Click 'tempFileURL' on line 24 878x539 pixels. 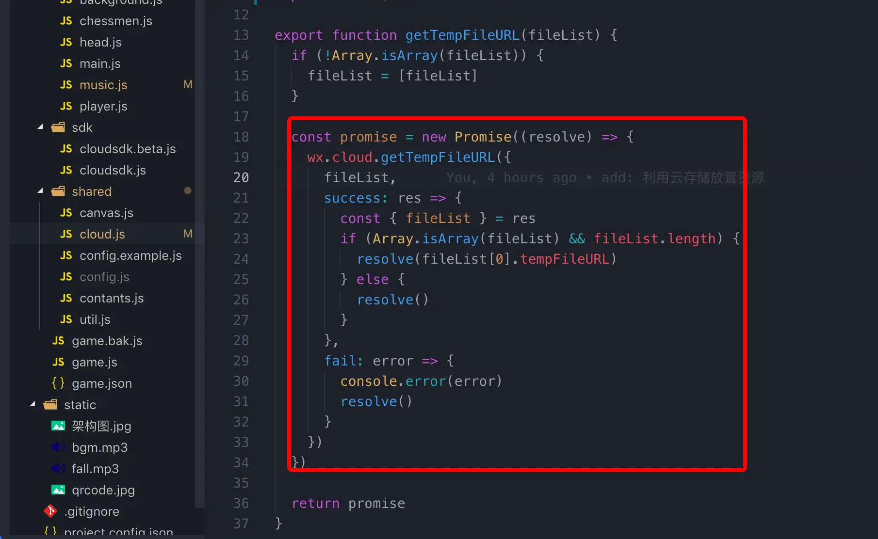565,259
